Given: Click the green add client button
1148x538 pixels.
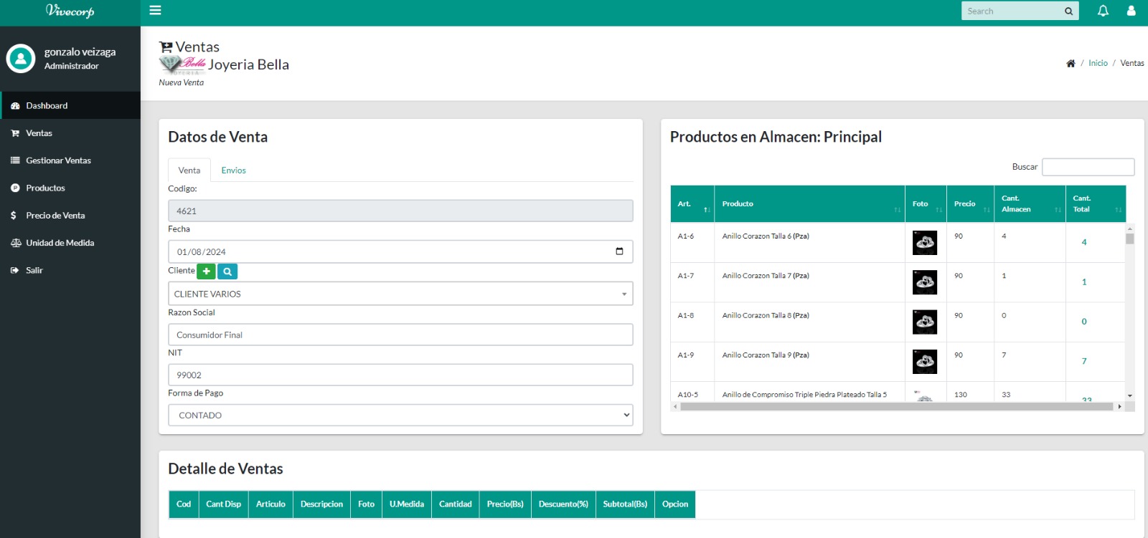Looking at the screenshot, I should (x=206, y=272).
